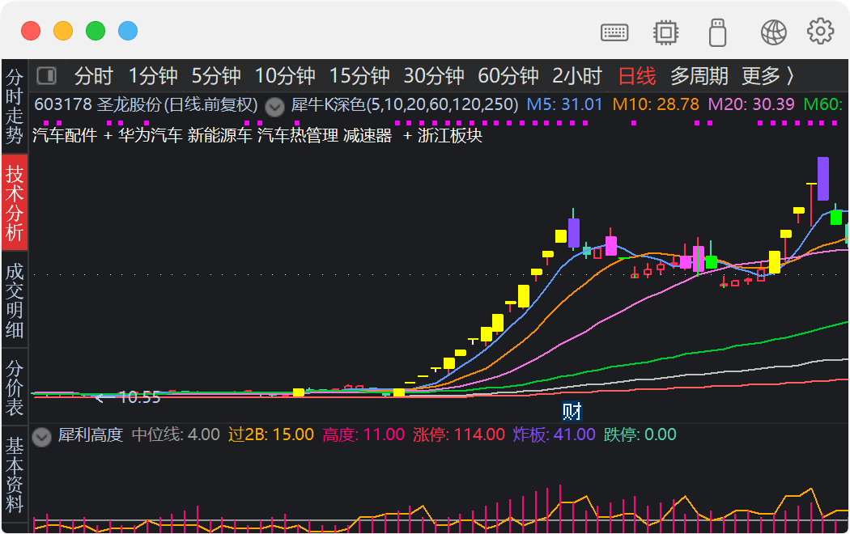Switch to the 60分钟 period
Image resolution: width=850 pixels, height=534 pixels.
tap(508, 74)
